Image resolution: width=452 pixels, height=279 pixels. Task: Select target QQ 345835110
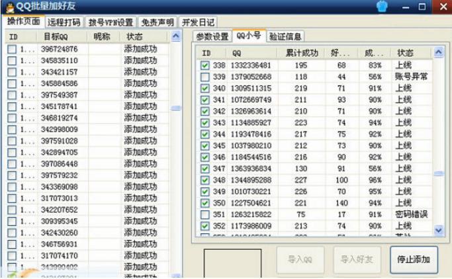click(x=60, y=61)
